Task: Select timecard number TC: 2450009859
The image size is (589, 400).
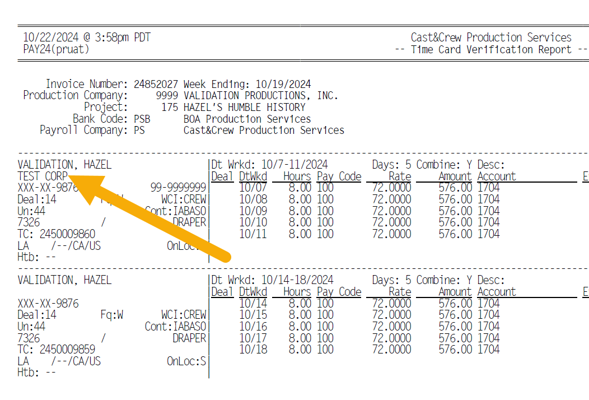Action: coord(57,349)
